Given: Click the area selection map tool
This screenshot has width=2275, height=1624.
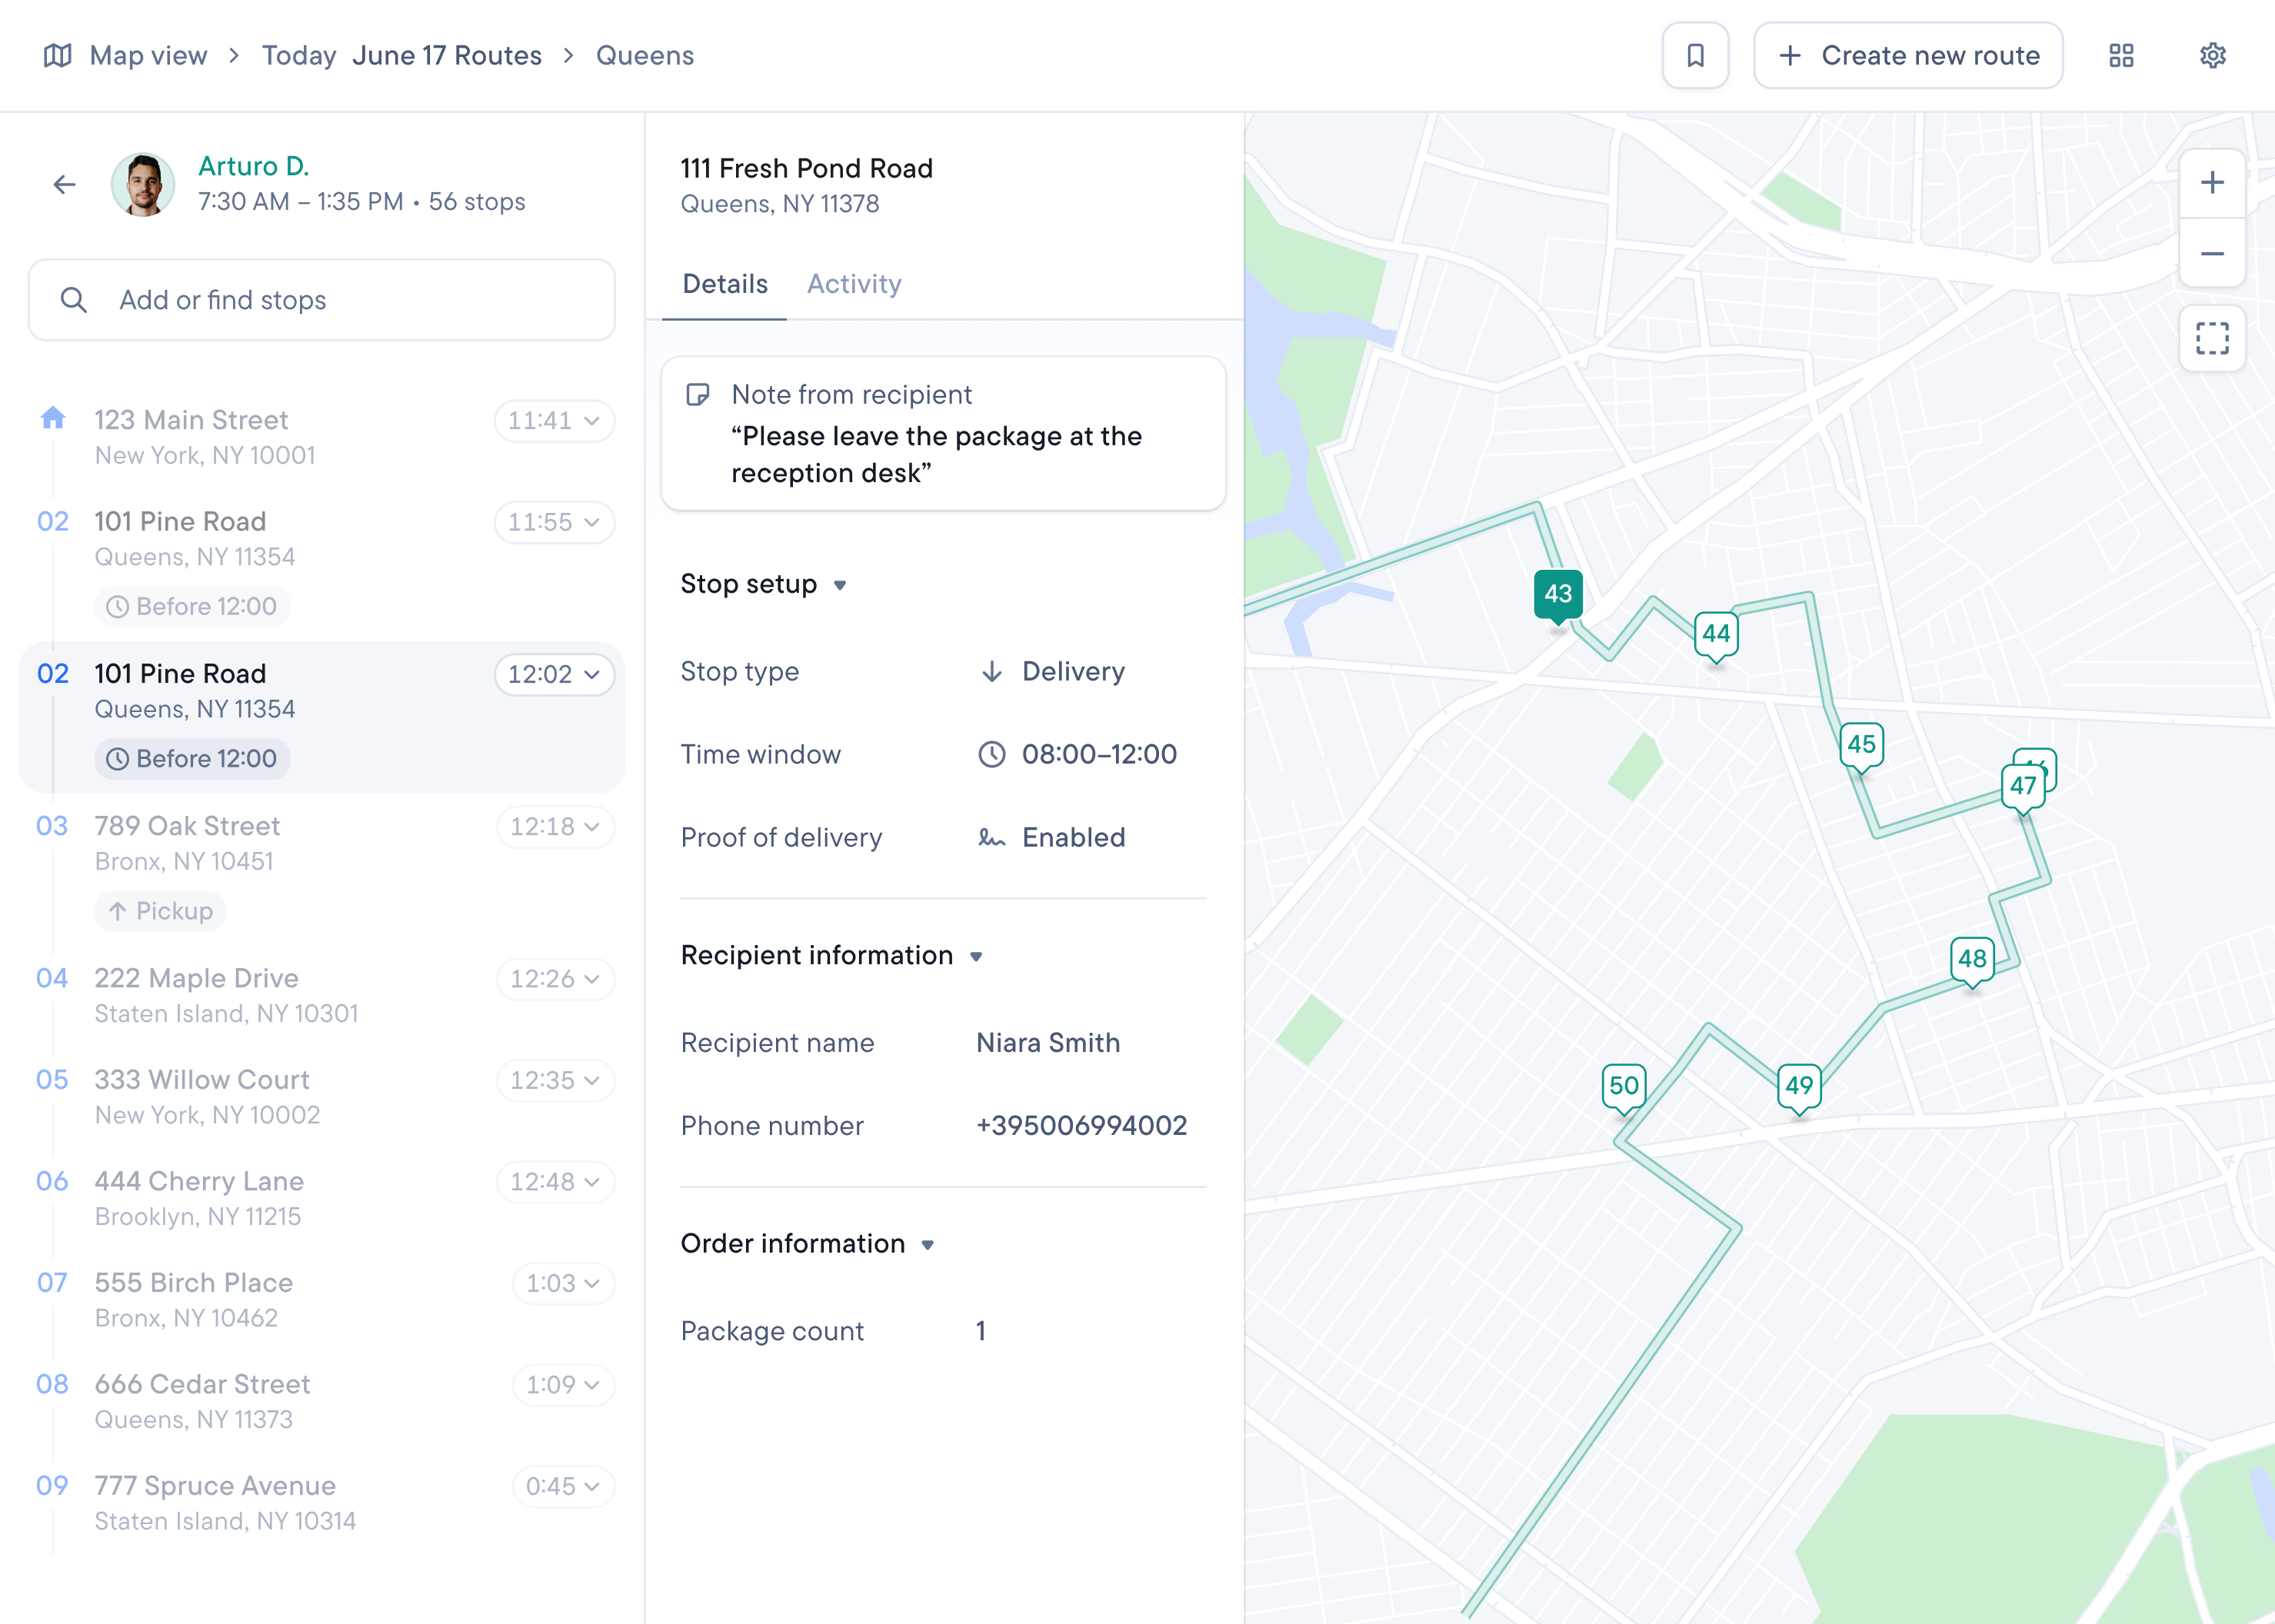Looking at the screenshot, I should [2212, 338].
